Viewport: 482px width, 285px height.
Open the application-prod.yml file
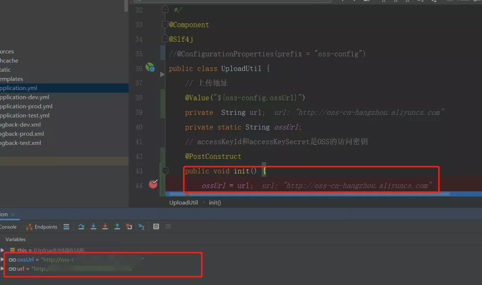tap(26, 106)
